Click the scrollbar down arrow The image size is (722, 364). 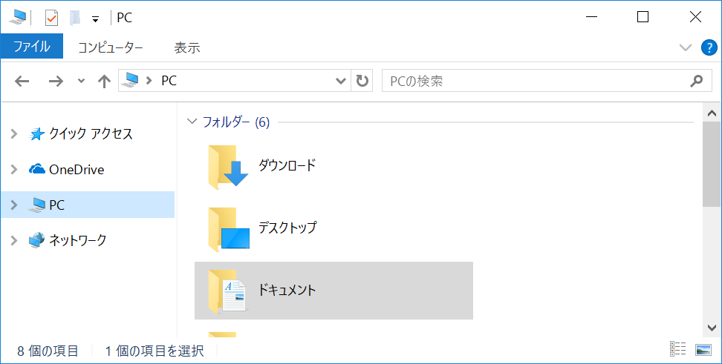pyautogui.click(x=712, y=328)
